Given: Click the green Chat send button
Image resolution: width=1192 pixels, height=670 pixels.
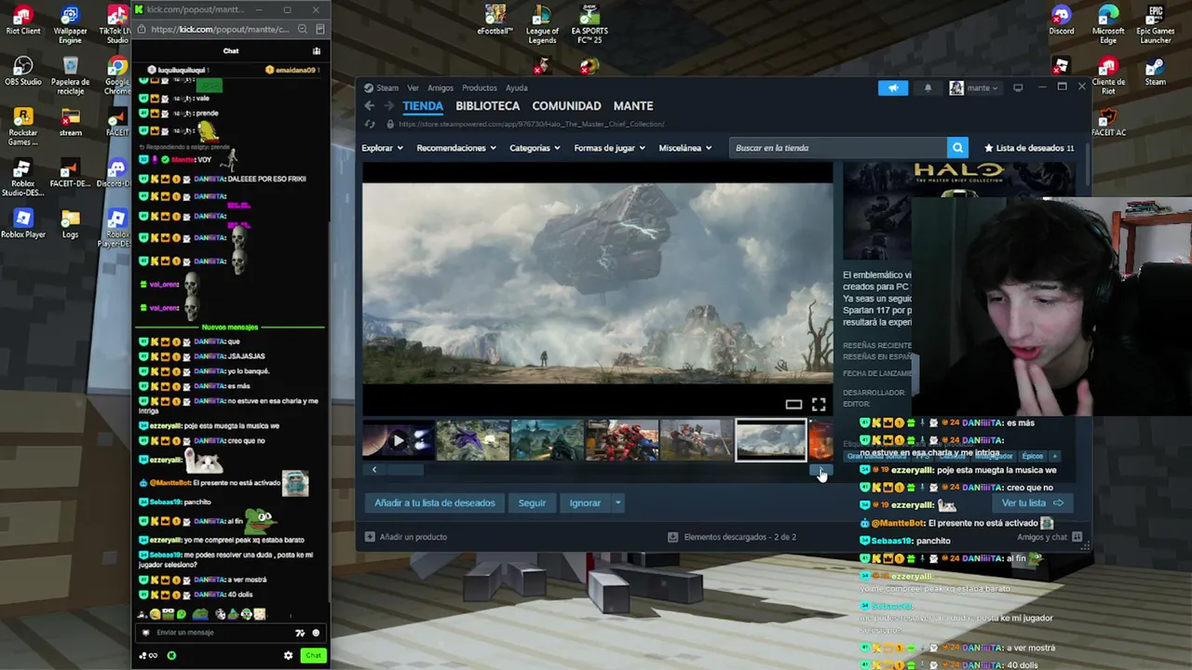Looking at the screenshot, I should 313,655.
